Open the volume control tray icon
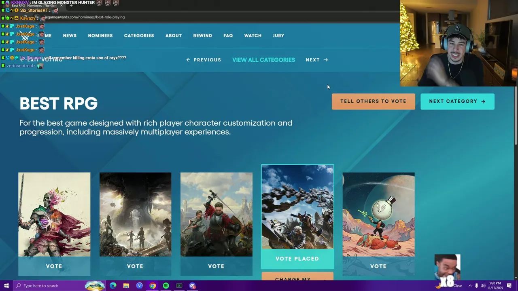 483,286
